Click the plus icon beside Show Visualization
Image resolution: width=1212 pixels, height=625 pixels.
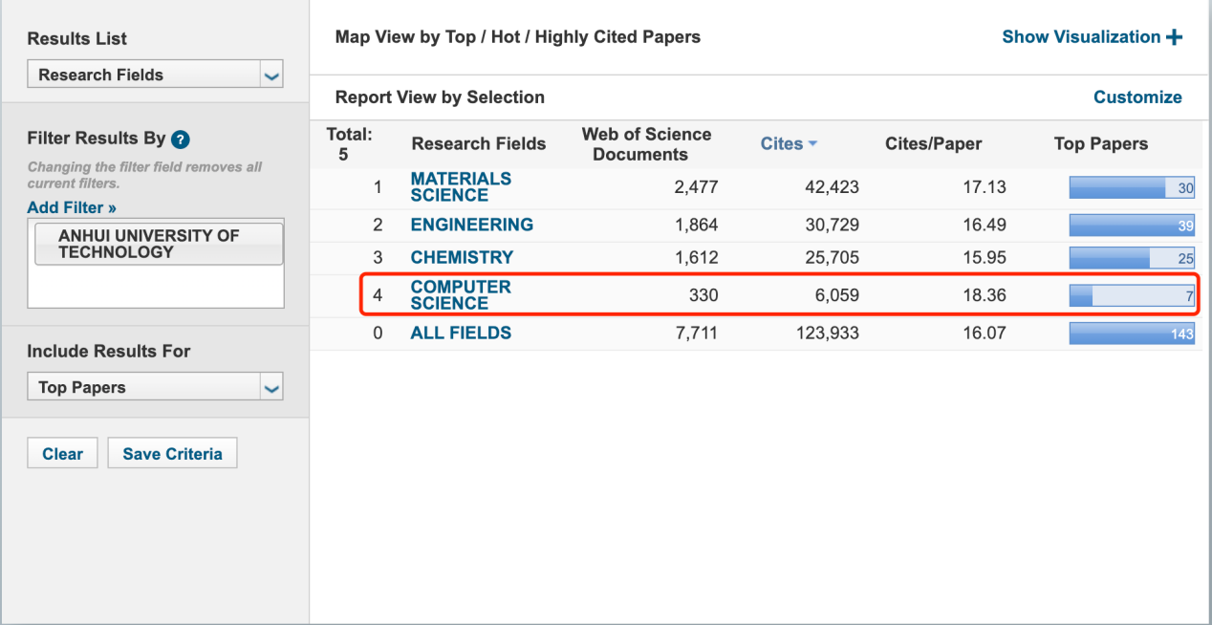(1174, 37)
